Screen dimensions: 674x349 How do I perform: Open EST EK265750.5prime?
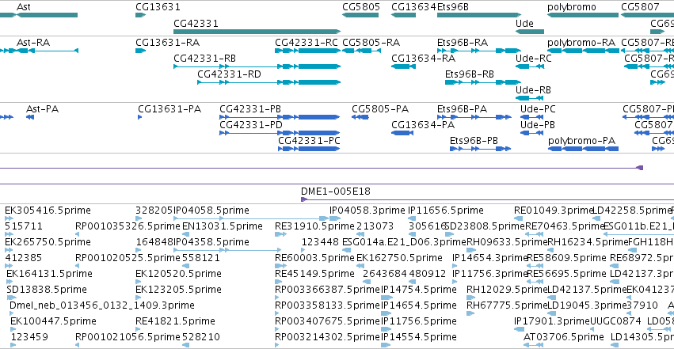click(x=48, y=242)
